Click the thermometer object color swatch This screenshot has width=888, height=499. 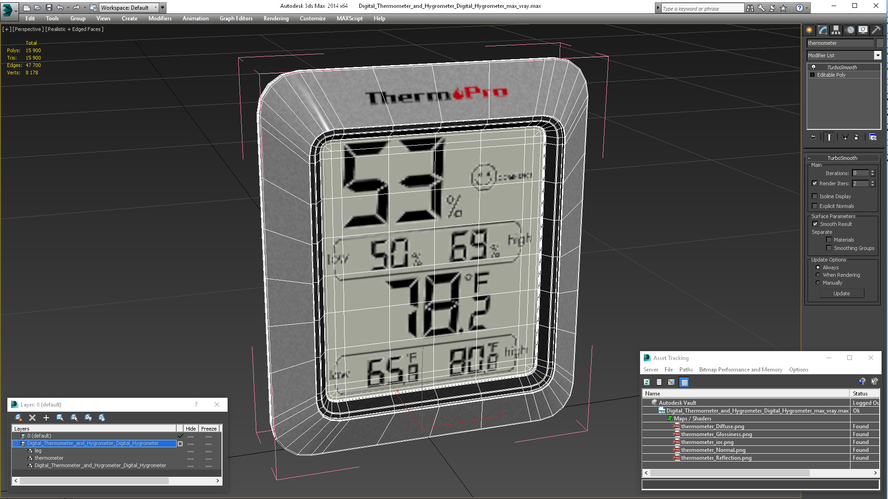[x=880, y=43]
